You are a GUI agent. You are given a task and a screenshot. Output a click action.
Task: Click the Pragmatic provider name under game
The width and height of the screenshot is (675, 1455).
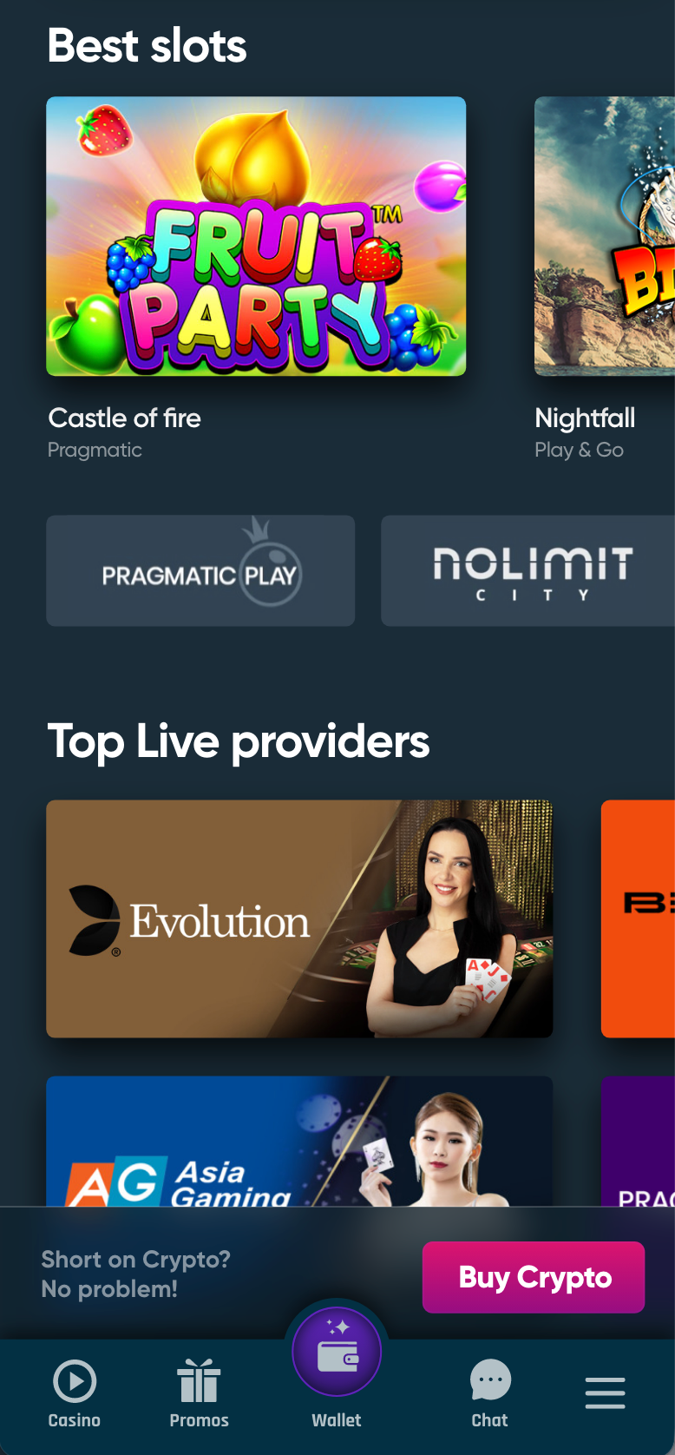pyautogui.click(x=95, y=450)
